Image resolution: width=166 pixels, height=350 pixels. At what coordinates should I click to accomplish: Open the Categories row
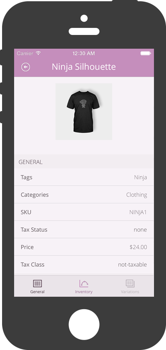coord(84,195)
